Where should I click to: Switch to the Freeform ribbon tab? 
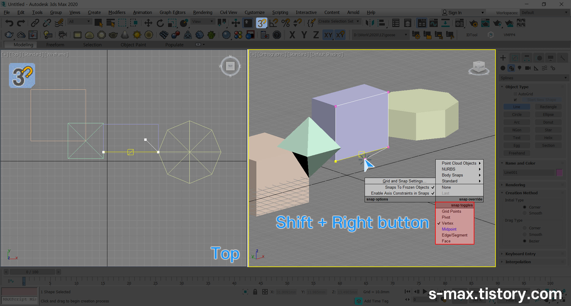55,45
